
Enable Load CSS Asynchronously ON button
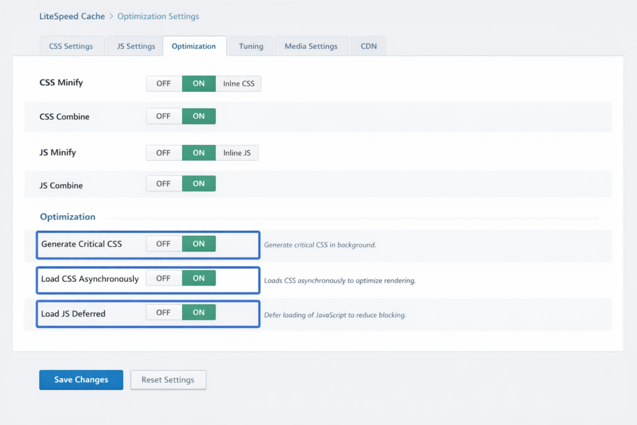point(198,278)
